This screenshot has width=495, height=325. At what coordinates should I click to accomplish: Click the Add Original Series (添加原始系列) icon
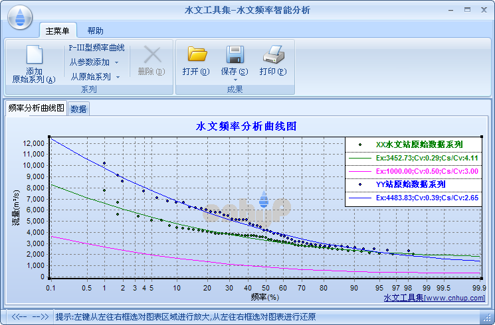(34, 56)
